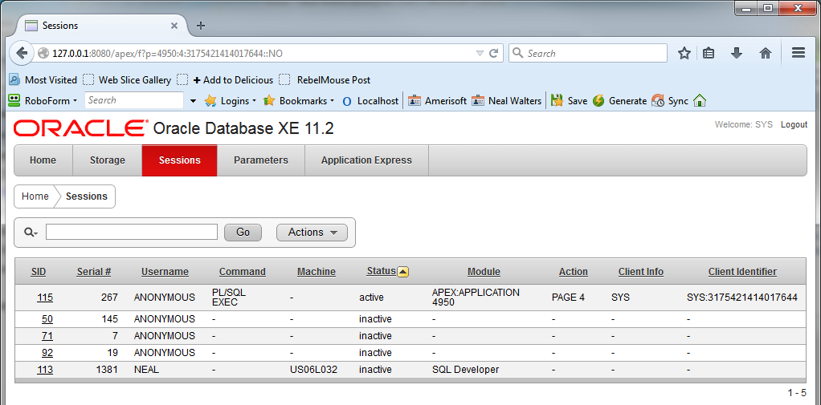Open the Most Visited bookmarks folder
The width and height of the screenshot is (821, 405).
pos(43,80)
